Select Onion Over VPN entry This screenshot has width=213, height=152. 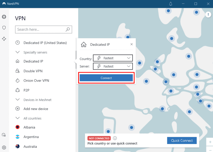coord(36,81)
